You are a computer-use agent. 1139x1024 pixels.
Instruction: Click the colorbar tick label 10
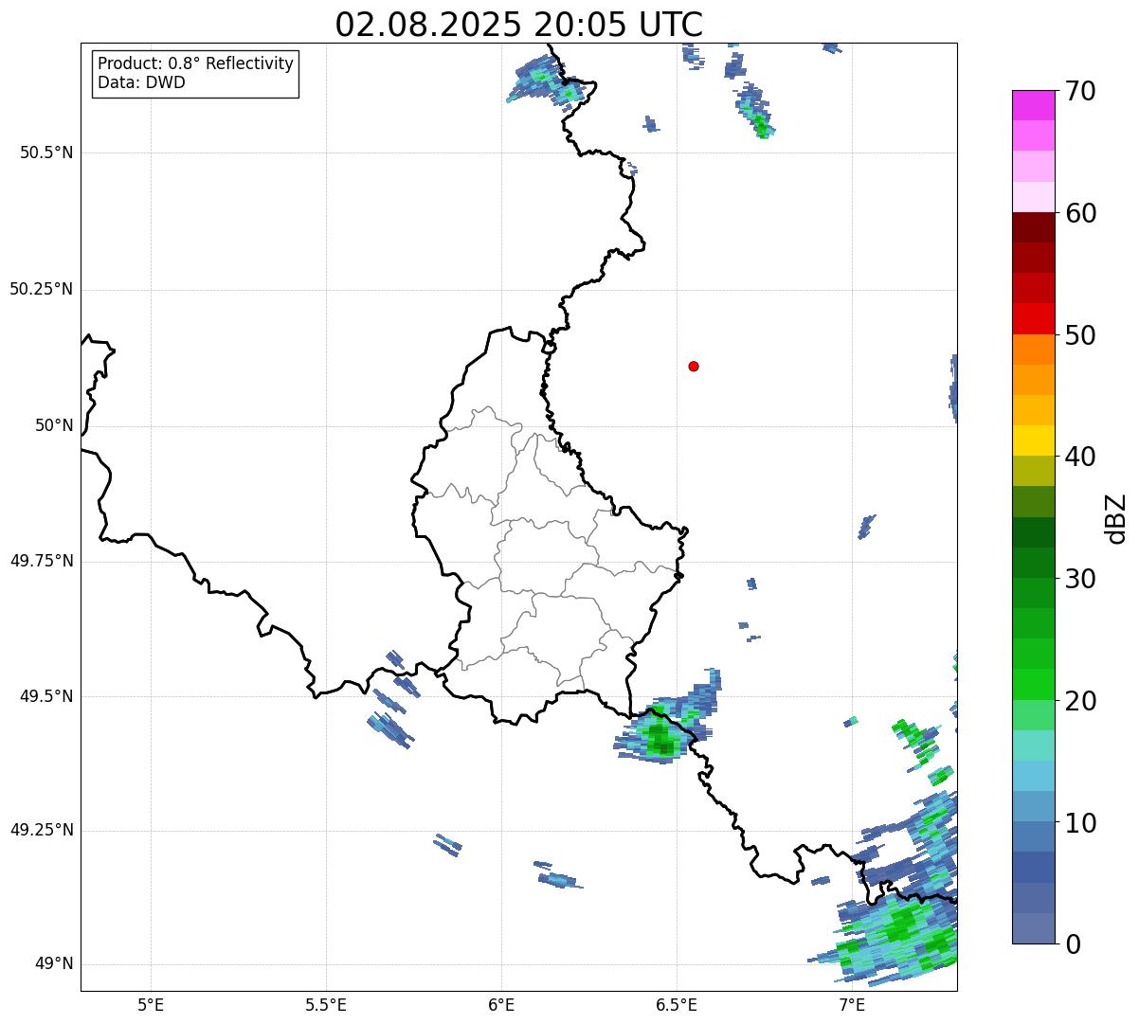[1080, 823]
